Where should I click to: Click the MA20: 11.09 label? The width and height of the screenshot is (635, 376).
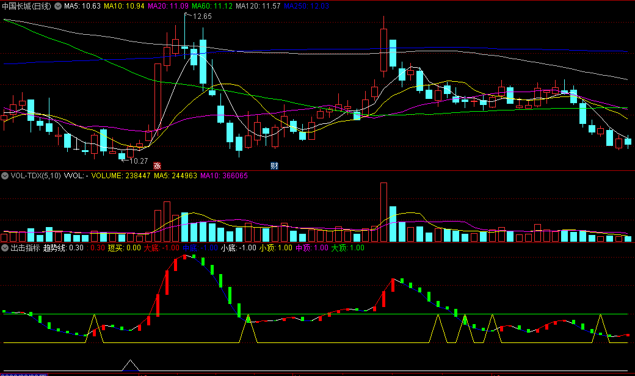pos(168,6)
